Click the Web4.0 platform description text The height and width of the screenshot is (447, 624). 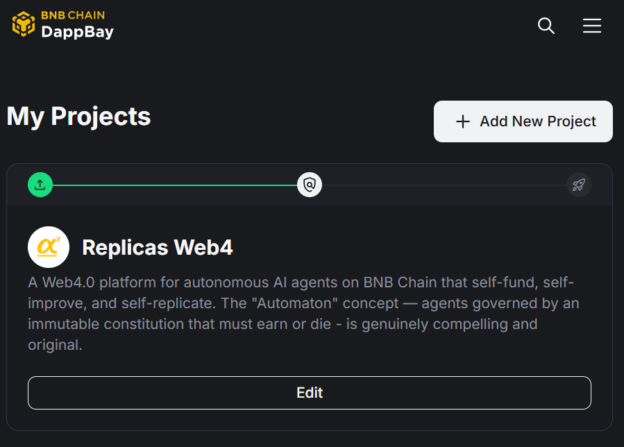[x=208, y=283]
